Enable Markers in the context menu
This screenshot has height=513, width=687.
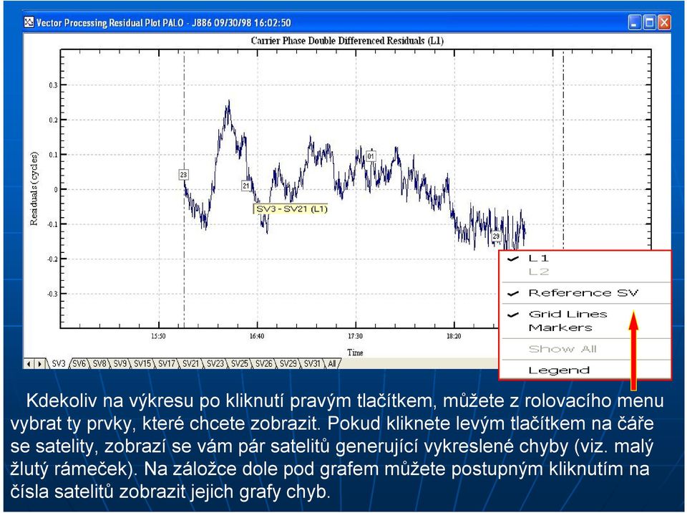tap(585, 327)
